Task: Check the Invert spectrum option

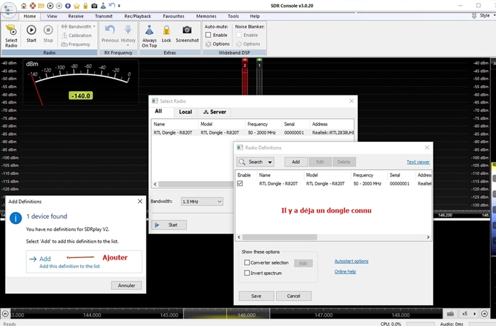Action: (x=247, y=273)
